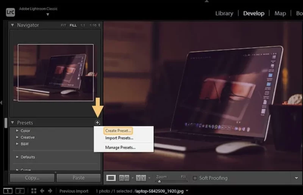The height and width of the screenshot is (195, 303).
Task: Set Navigator zoom to 1:1
Action: (83, 25)
